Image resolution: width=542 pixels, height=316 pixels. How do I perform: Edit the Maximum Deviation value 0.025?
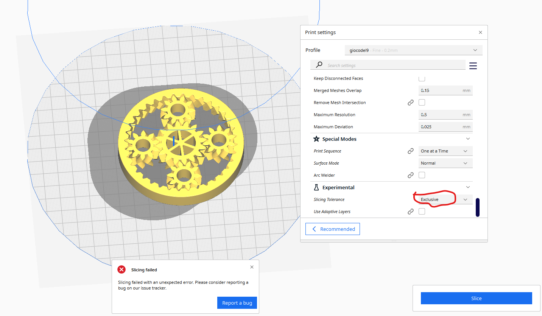pos(445,127)
